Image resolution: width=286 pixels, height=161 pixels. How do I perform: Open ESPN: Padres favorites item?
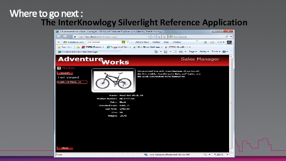(x=93, y=47)
